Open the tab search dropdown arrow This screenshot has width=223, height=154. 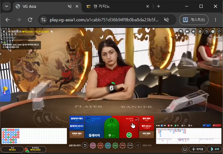pyautogui.click(x=7, y=6)
